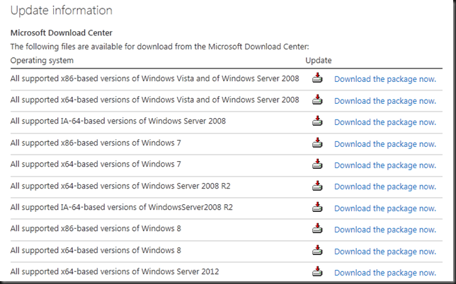The width and height of the screenshot is (456, 284).
Task: Click the 'Update' column header
Action: click(x=319, y=60)
